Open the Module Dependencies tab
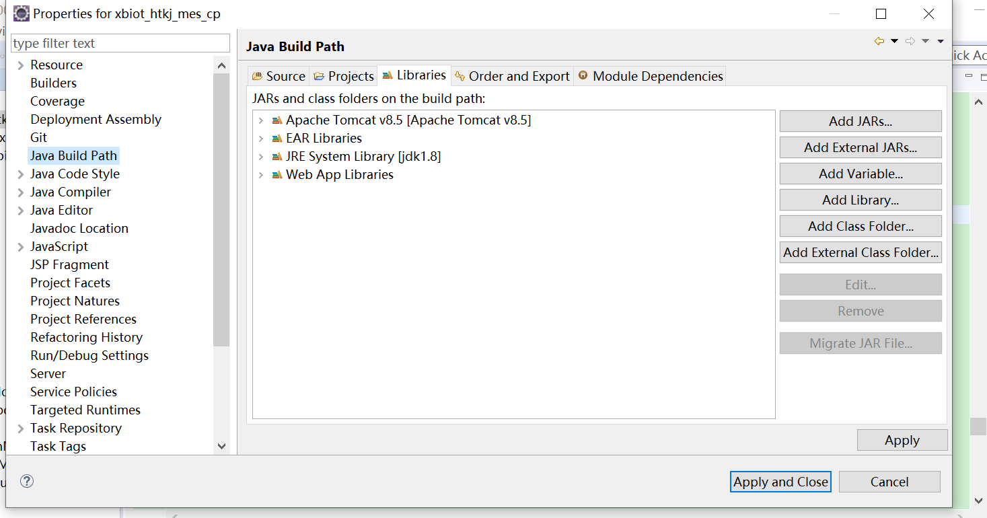This screenshot has width=987, height=518. pos(649,76)
